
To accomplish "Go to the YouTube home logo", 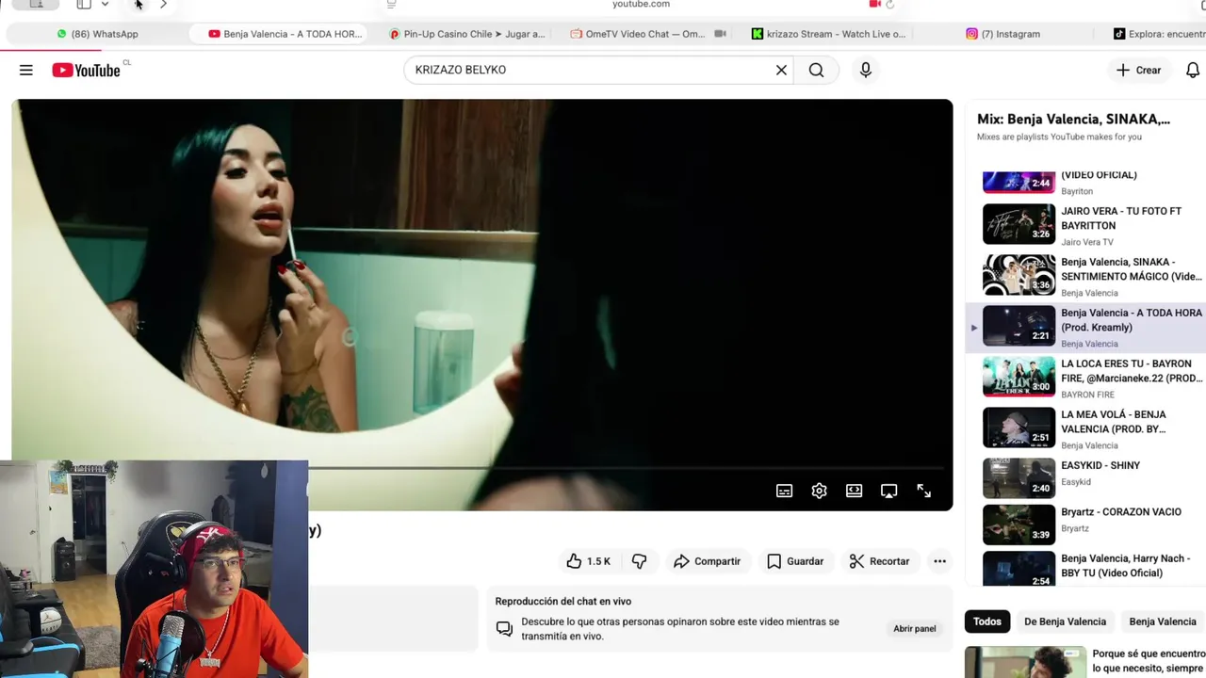I will 86,70.
